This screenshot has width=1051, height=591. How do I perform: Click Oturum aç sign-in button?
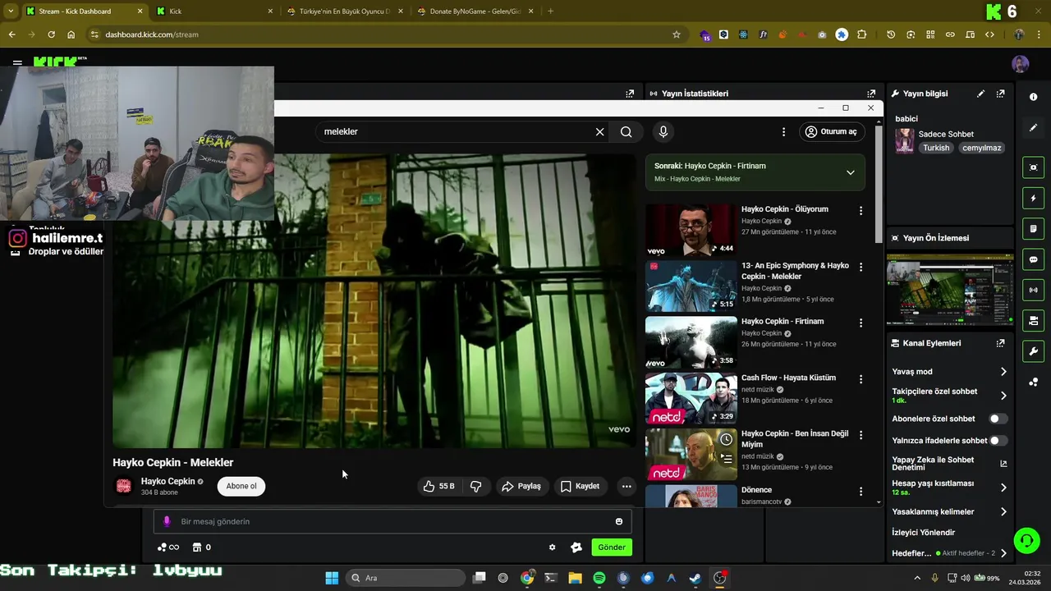click(x=831, y=131)
